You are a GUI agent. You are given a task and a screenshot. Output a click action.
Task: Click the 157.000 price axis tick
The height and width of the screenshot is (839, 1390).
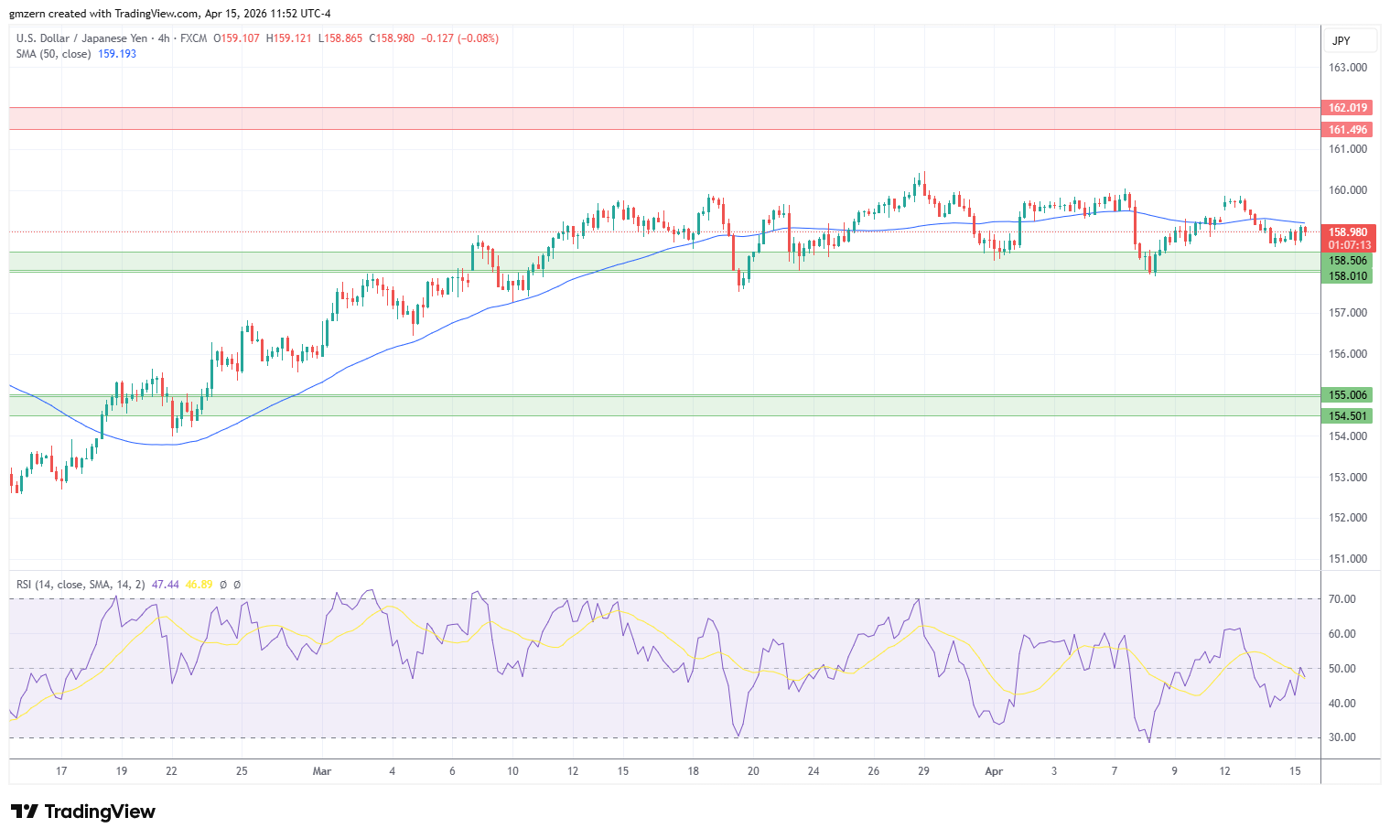[x=1348, y=313]
